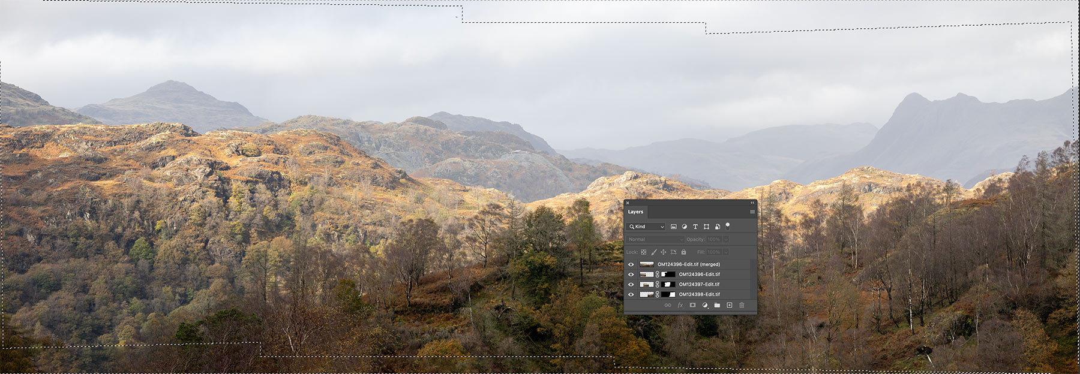Filter layers by pixel layer icon
Screen dimensions: 1080x374
673,227
